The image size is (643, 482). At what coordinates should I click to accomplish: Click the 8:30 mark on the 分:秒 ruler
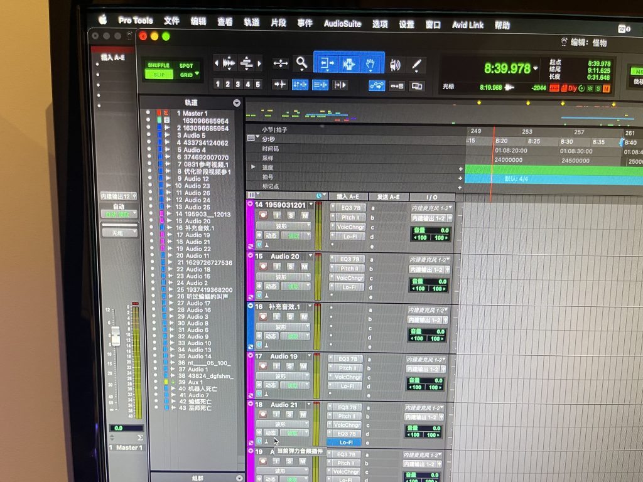[567, 142]
